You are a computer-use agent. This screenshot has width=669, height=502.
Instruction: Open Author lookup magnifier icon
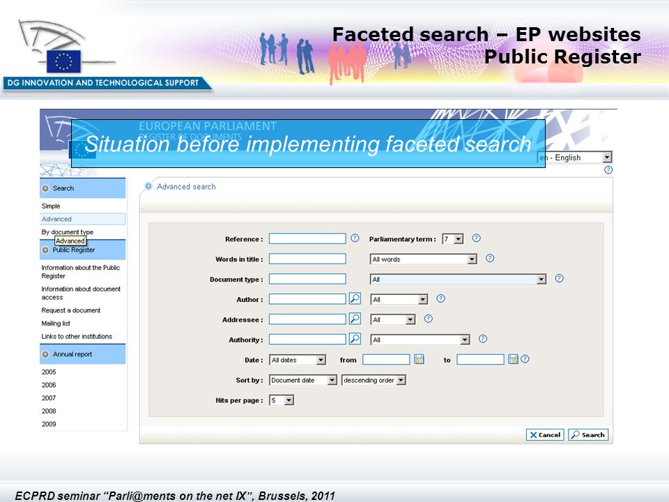[355, 298]
